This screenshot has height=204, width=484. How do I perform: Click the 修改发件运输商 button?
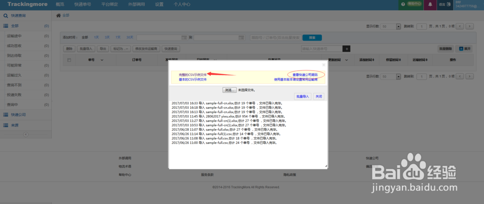[x=147, y=49]
